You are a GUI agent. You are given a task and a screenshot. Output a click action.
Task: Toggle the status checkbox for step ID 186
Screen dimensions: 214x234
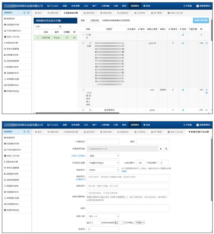[183, 90]
